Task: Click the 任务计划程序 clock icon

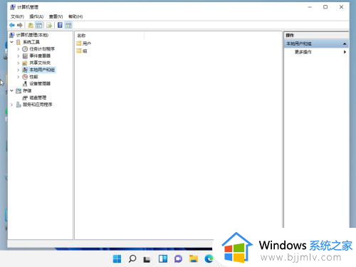Action: click(25, 49)
